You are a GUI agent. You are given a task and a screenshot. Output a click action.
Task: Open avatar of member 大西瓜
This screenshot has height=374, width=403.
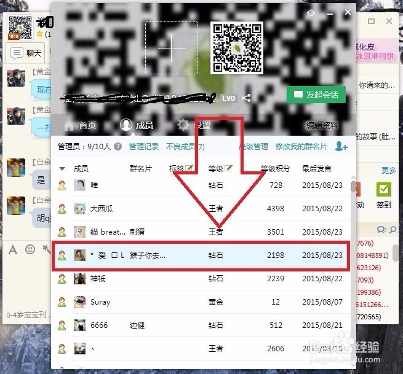pyautogui.click(x=79, y=209)
